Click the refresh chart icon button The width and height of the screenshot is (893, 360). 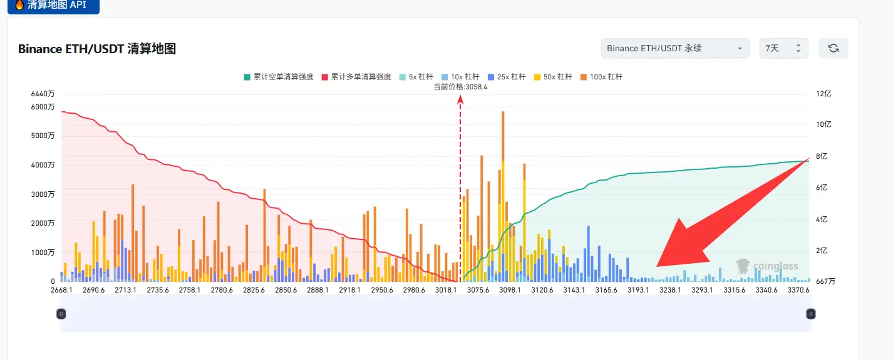834,48
